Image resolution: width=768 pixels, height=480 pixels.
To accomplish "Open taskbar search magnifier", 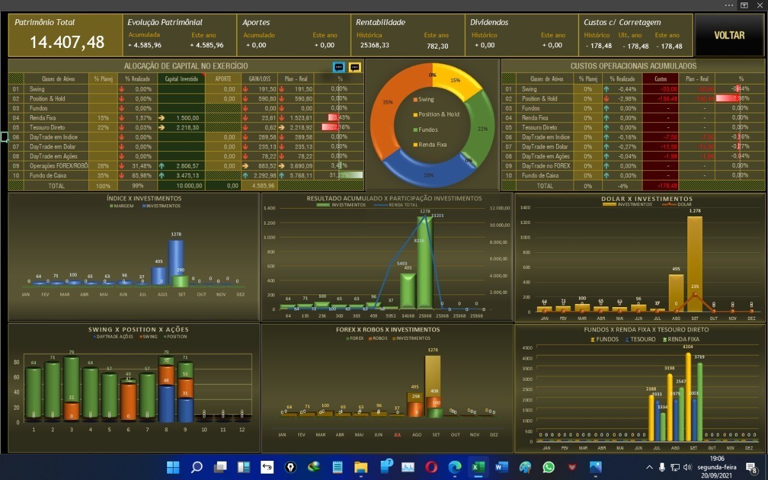I will point(196,467).
